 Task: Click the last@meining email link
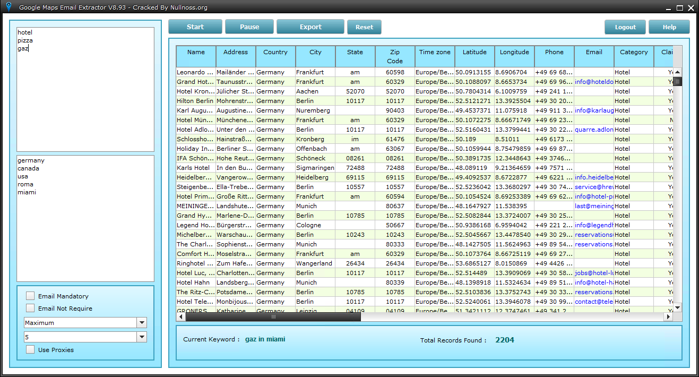coord(594,206)
